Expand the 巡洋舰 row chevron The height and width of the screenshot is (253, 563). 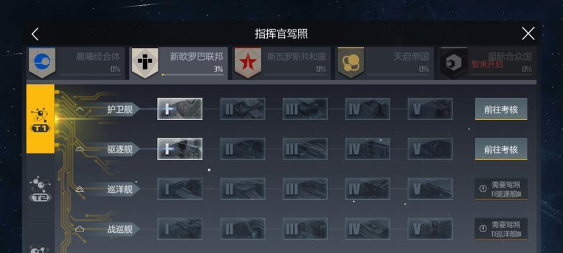80,189
